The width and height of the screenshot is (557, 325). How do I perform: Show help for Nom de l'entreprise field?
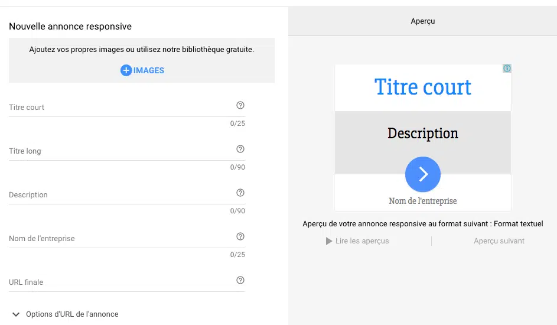[240, 236]
